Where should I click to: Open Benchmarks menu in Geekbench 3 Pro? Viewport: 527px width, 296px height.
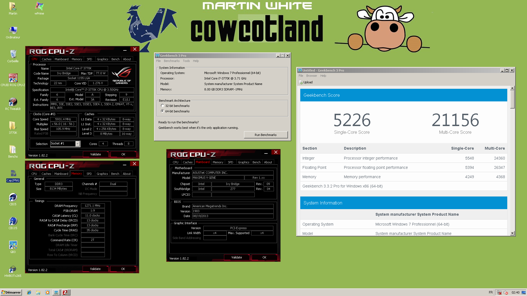(x=172, y=61)
